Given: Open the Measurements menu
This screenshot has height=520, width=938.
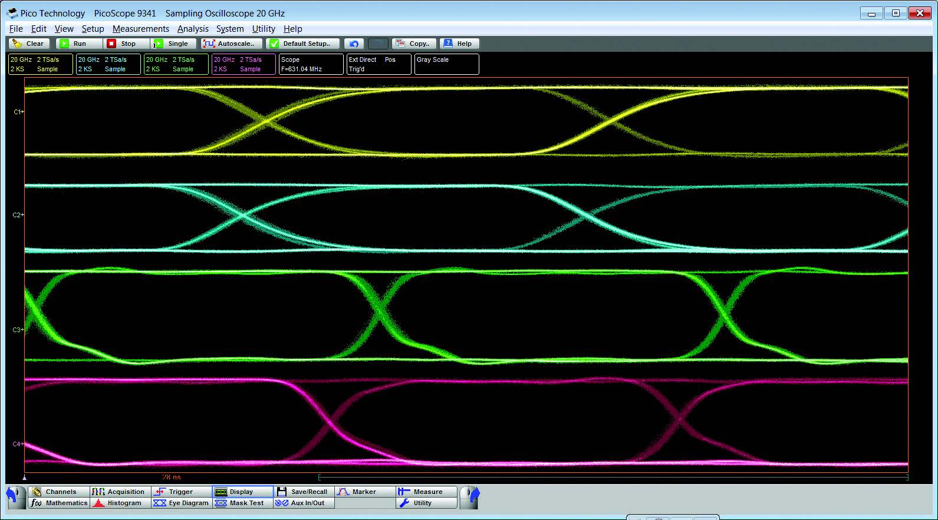Looking at the screenshot, I should coord(140,29).
